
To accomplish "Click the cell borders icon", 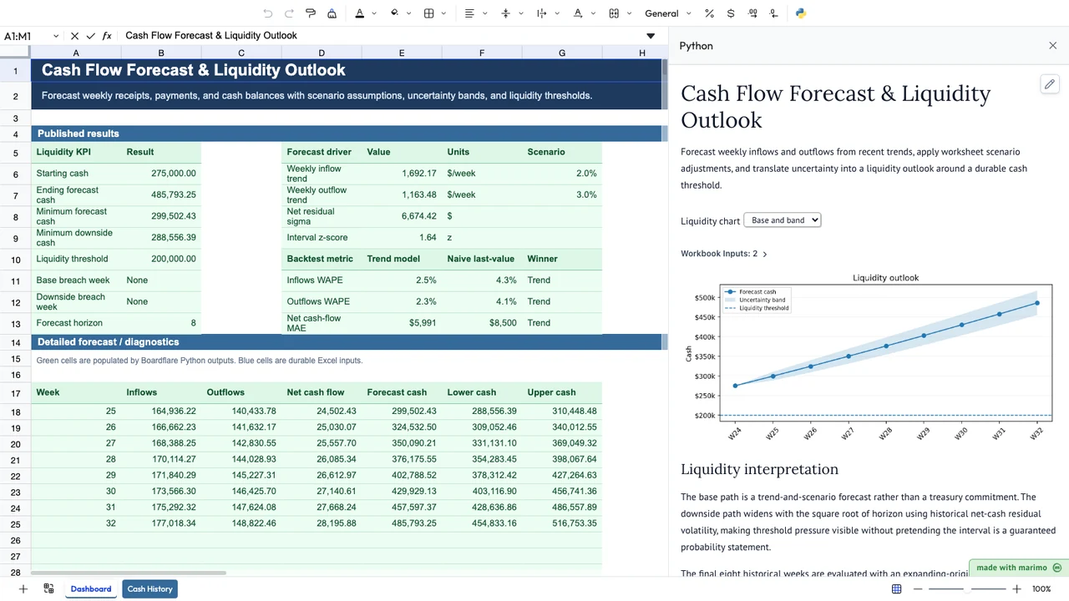I will point(429,13).
